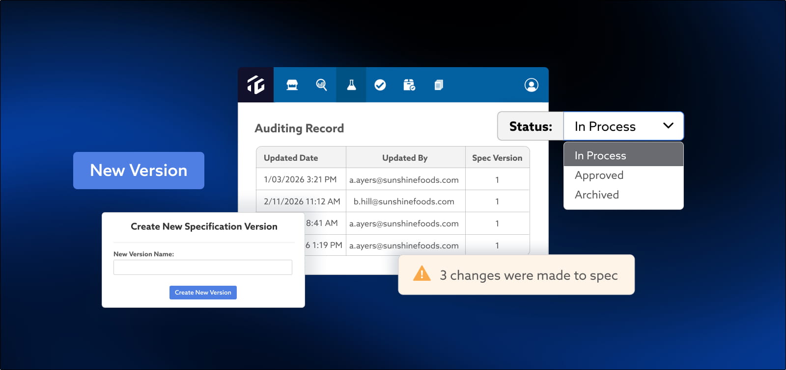Click the Create New Version button
This screenshot has height=370, width=786.
[x=203, y=293]
